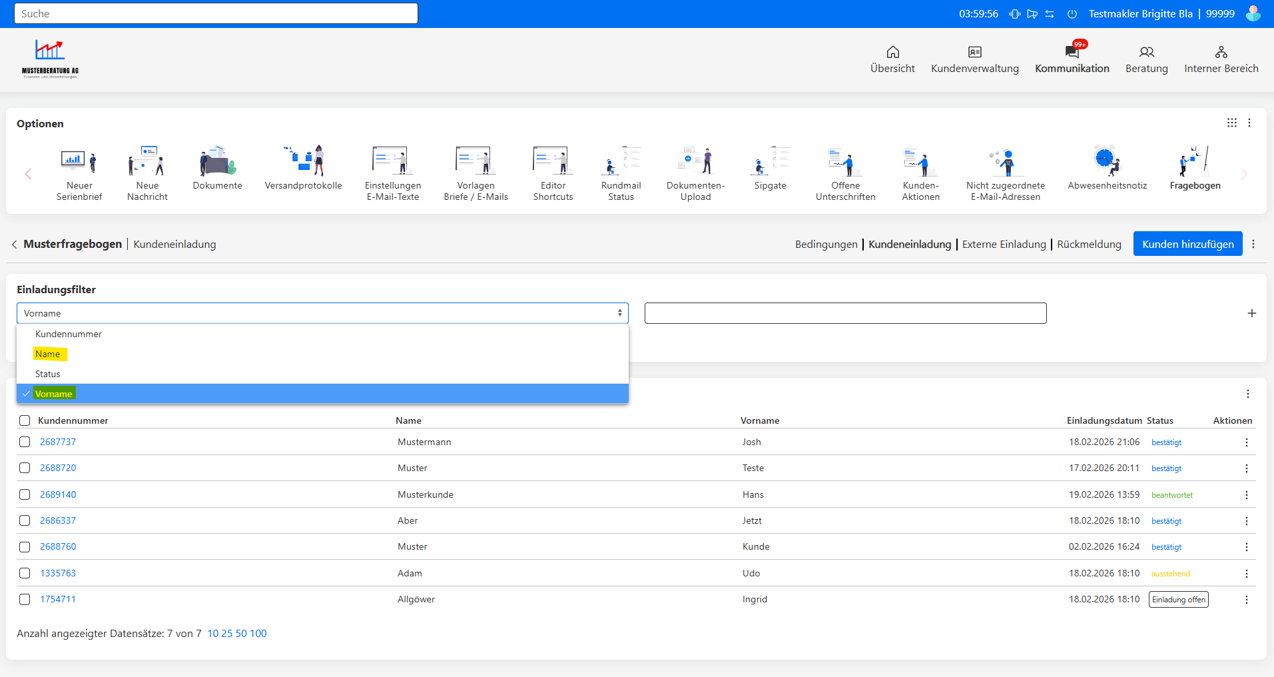Click the user profile avatar icon

point(1253,13)
